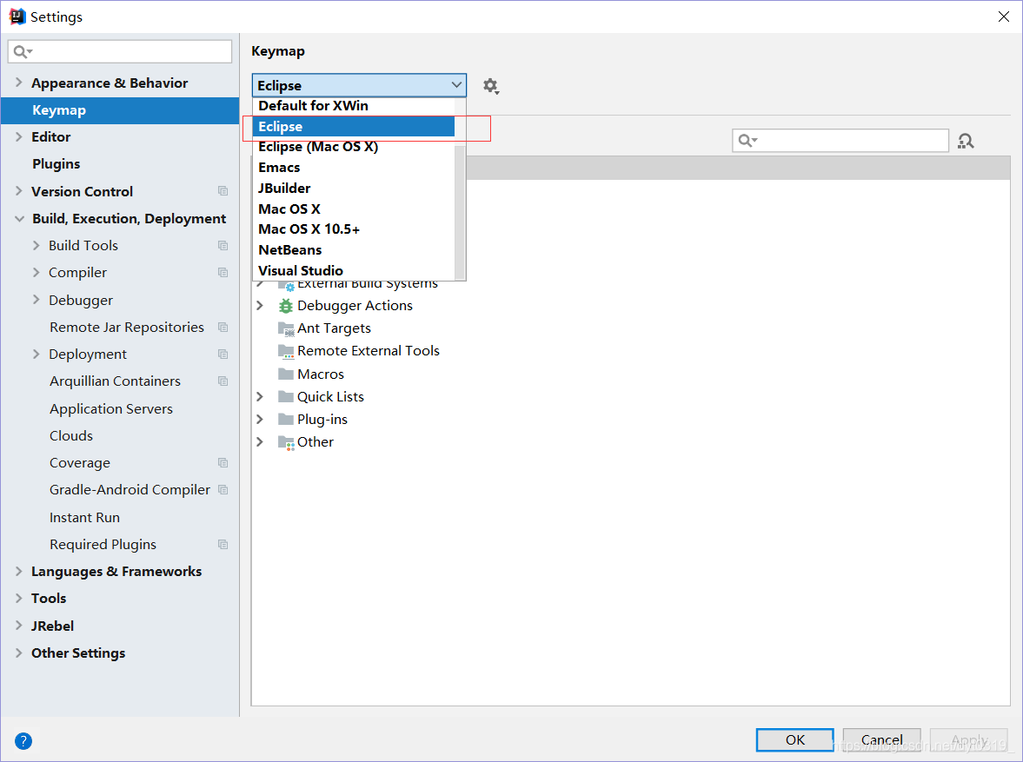The width and height of the screenshot is (1023, 762).
Task: Click project-level icon beside Compiler
Action: (223, 272)
